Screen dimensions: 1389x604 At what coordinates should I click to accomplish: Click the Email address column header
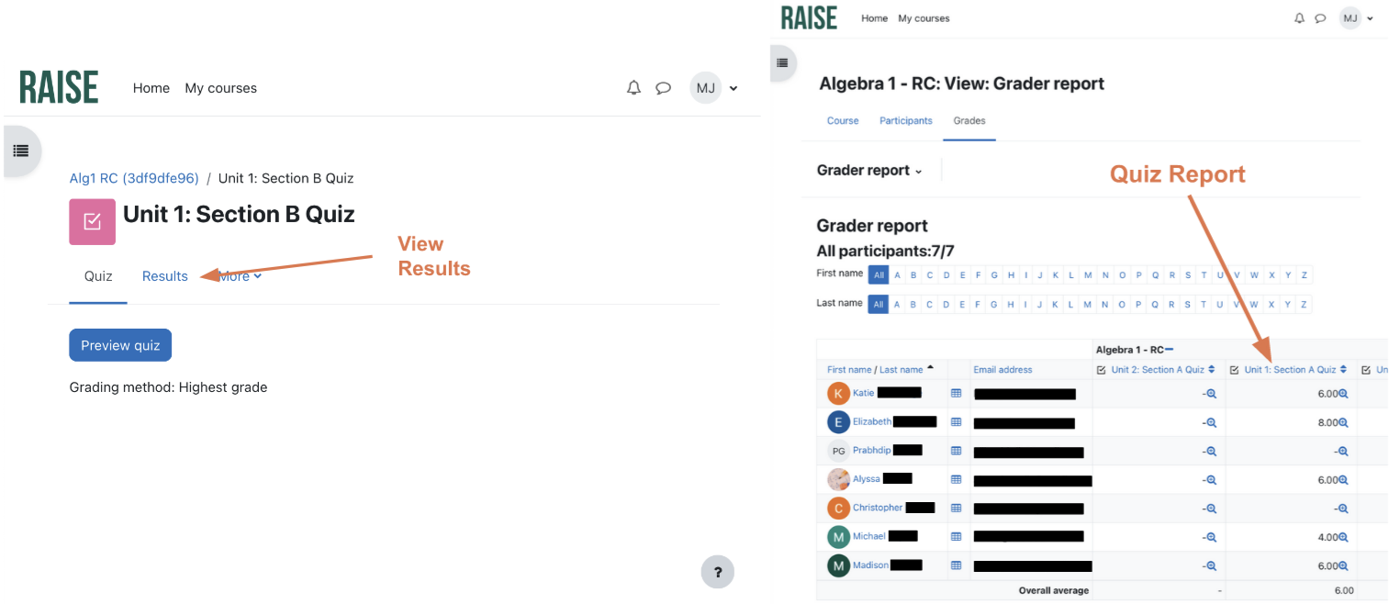tap(1003, 370)
